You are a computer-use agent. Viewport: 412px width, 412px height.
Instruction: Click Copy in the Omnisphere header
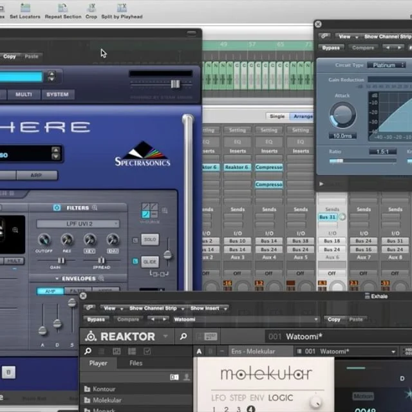10,56
